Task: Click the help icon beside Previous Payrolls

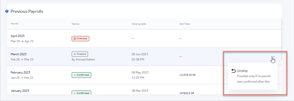Action: coord(7,11)
